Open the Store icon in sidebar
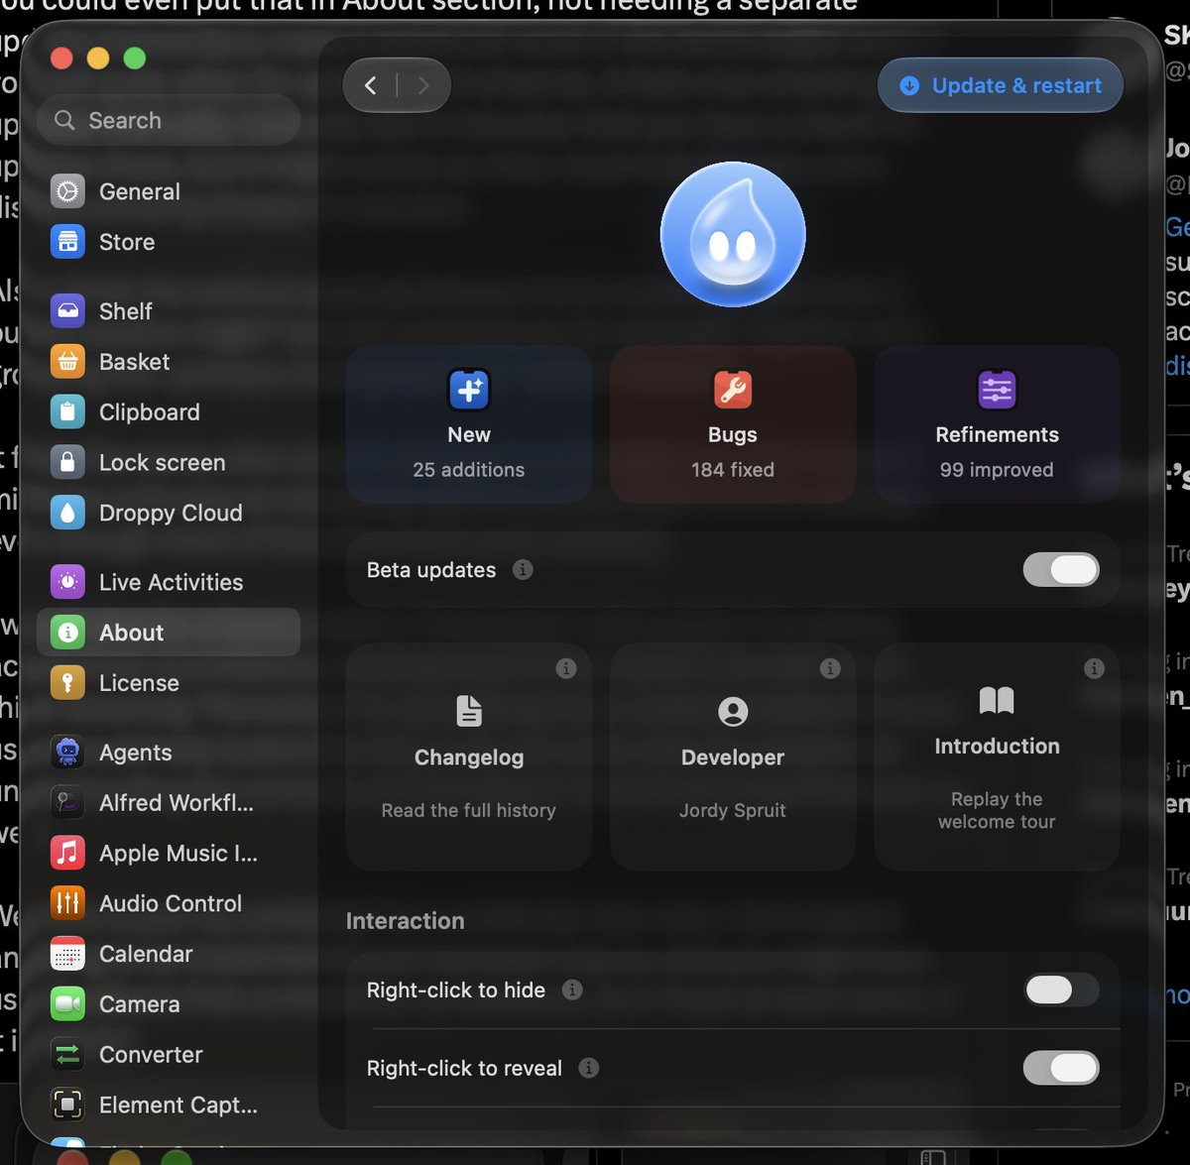 point(67,242)
